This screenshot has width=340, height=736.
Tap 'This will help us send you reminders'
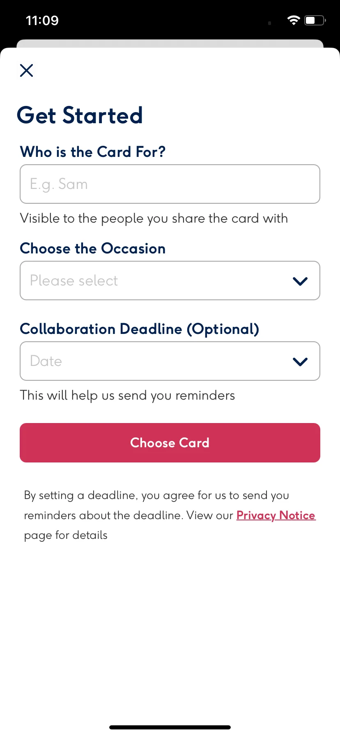coord(127,396)
